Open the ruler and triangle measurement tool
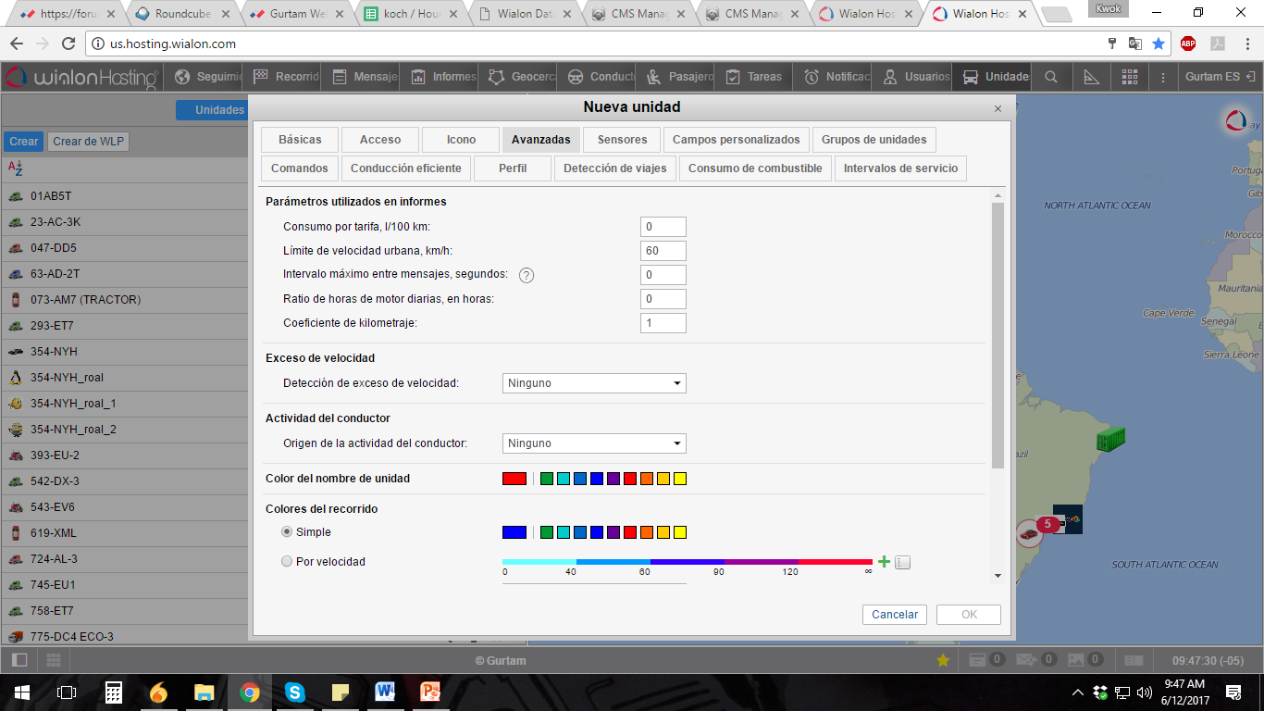The width and height of the screenshot is (1264, 711). (x=1092, y=77)
